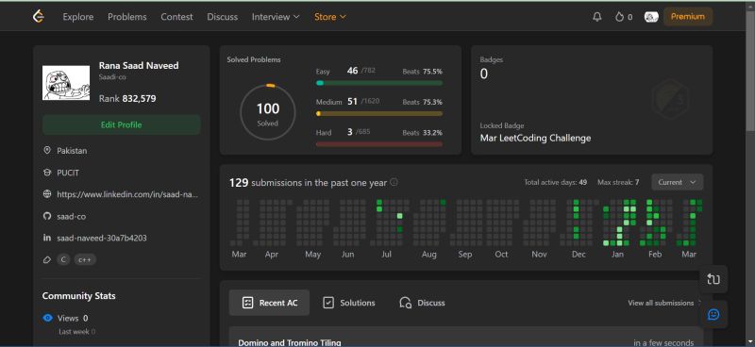This screenshot has width=755, height=347.
Task: Click the Premium button
Action: (688, 17)
